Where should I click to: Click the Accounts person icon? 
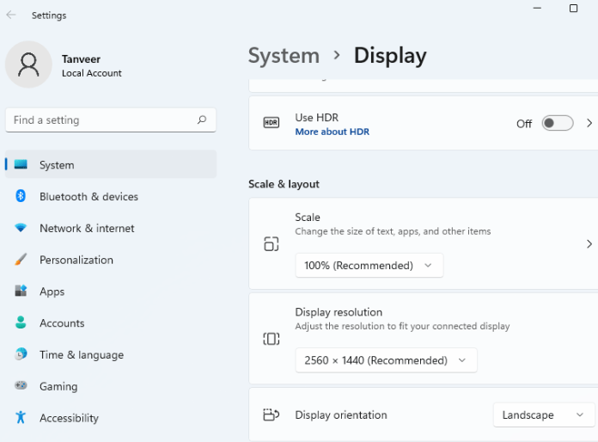[21, 323]
